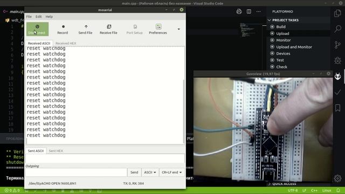Open the editor More Actions ellipsis
The width and height of the screenshot is (345, 194).
[x=259, y=11]
